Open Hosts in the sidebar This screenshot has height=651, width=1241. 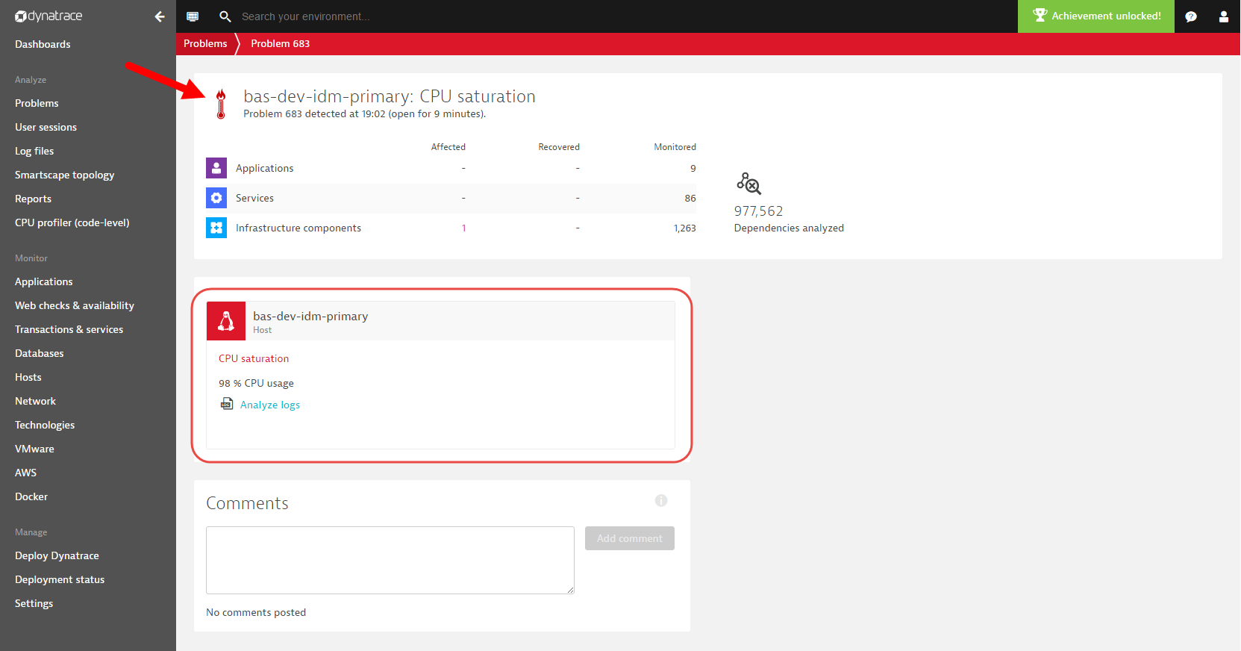pyautogui.click(x=28, y=377)
